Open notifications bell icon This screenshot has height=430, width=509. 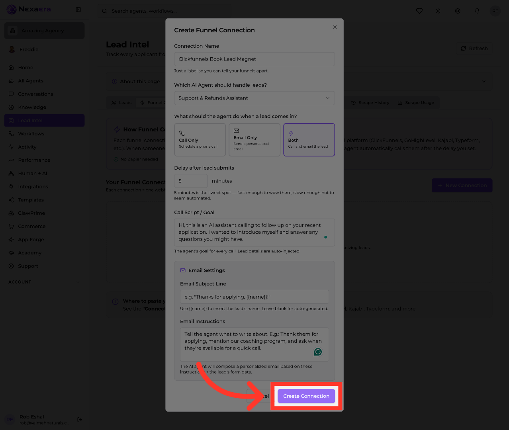pos(477,11)
